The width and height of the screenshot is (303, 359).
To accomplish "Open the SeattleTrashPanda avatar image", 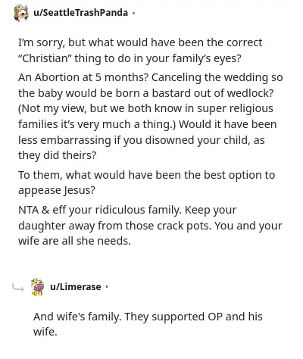I will 21,13.
